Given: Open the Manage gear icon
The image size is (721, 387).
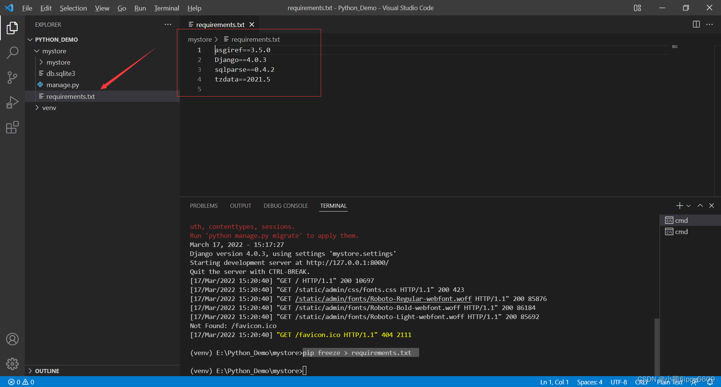Looking at the screenshot, I should click(x=12, y=364).
